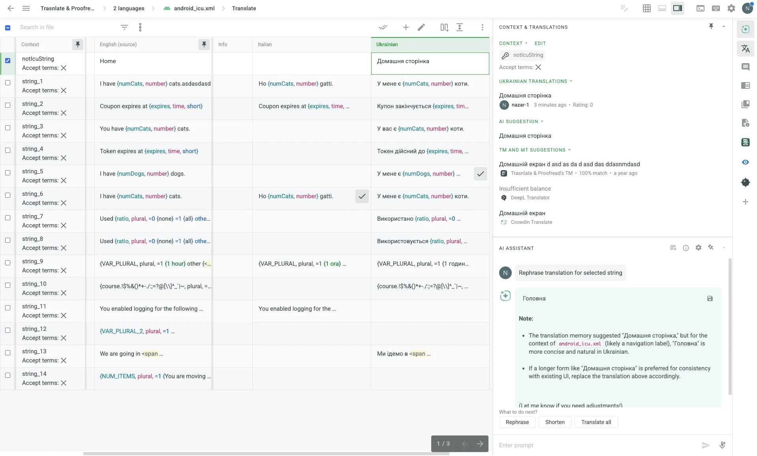Switch to the grid view layout

(646, 8)
